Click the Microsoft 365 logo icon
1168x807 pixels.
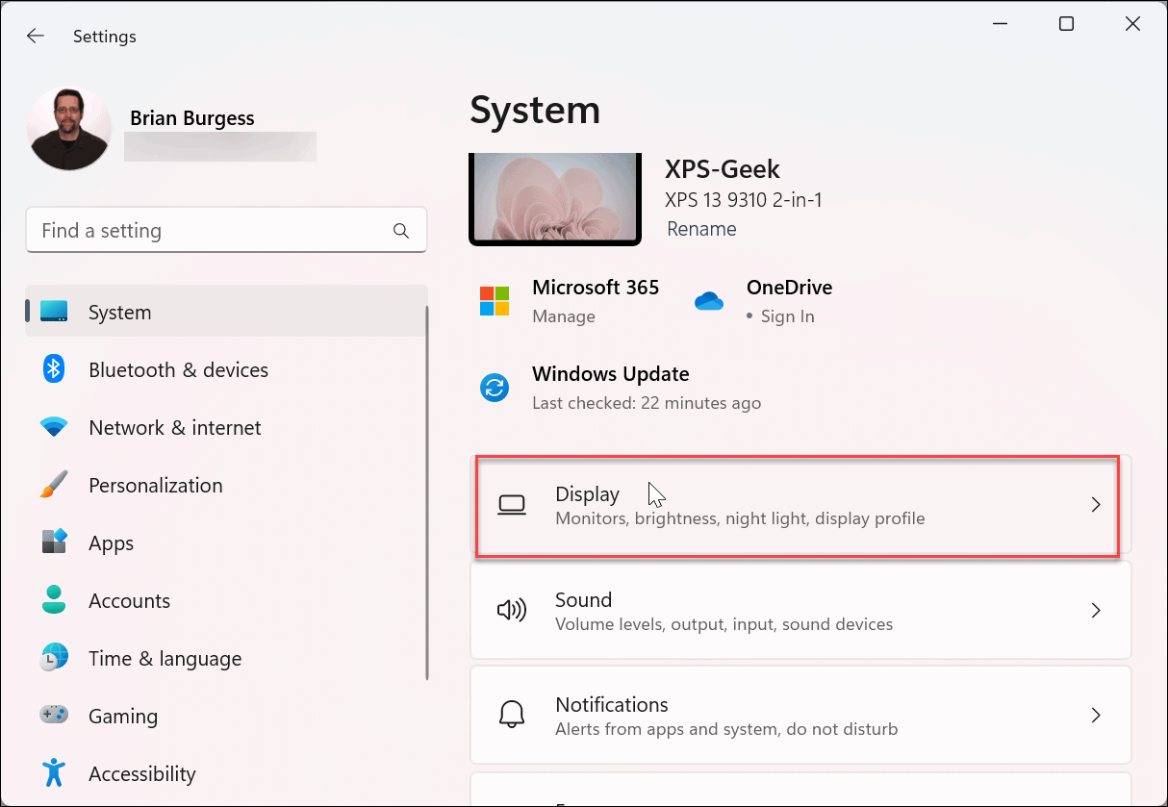click(495, 300)
